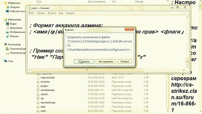This screenshot has width=202, height=114.
Task: Select Избранное star icon in Explorer sidebar
Action: coord(5,3)
